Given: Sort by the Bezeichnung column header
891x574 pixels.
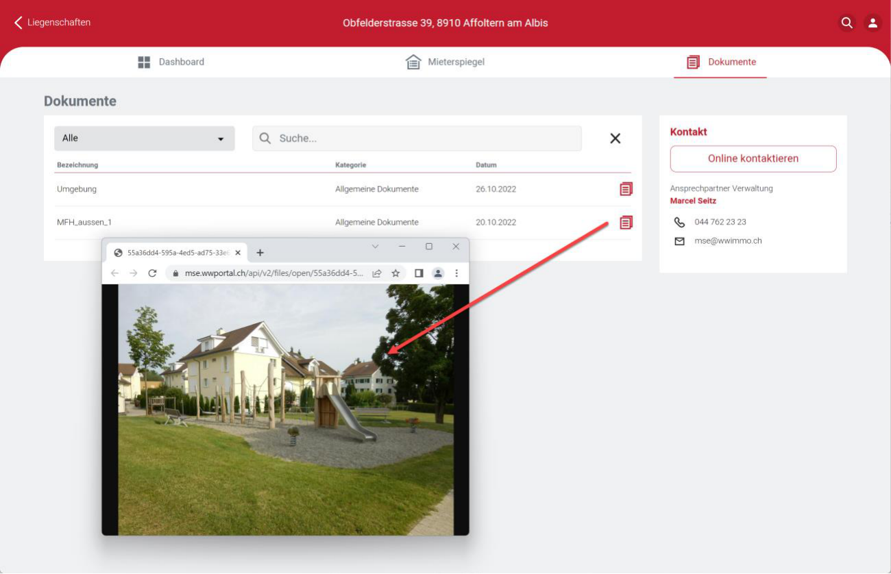Looking at the screenshot, I should [77, 165].
